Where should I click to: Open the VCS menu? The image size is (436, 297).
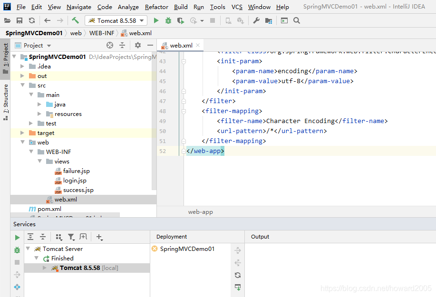click(237, 7)
